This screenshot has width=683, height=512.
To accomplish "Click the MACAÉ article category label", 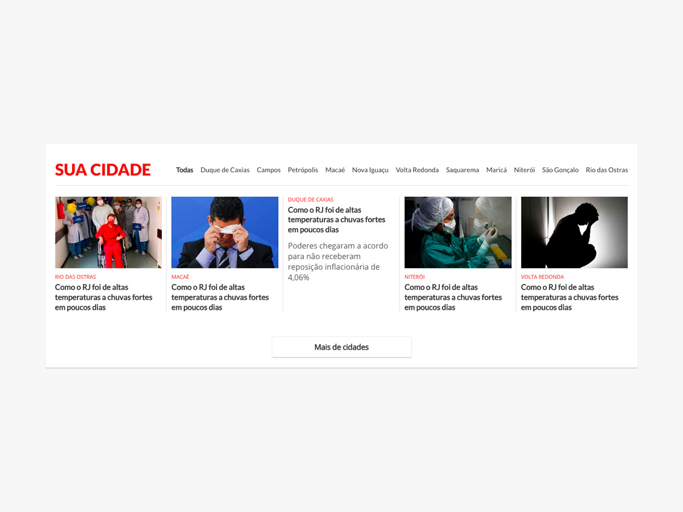I will 180,277.
